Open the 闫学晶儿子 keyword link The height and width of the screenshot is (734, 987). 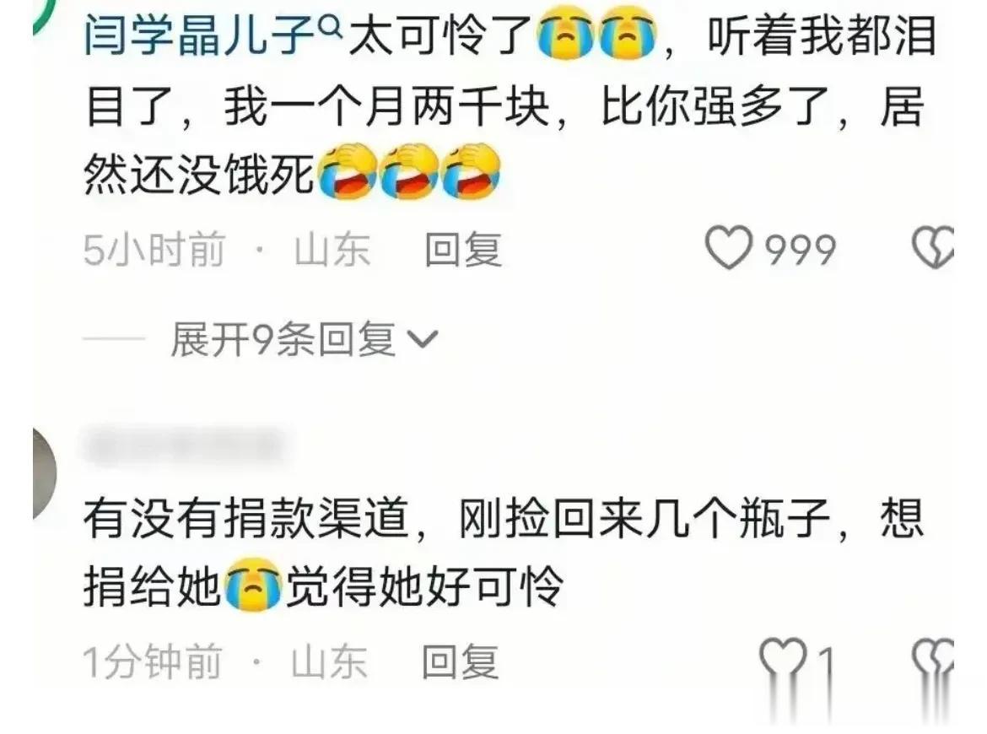pyautogui.click(x=200, y=36)
